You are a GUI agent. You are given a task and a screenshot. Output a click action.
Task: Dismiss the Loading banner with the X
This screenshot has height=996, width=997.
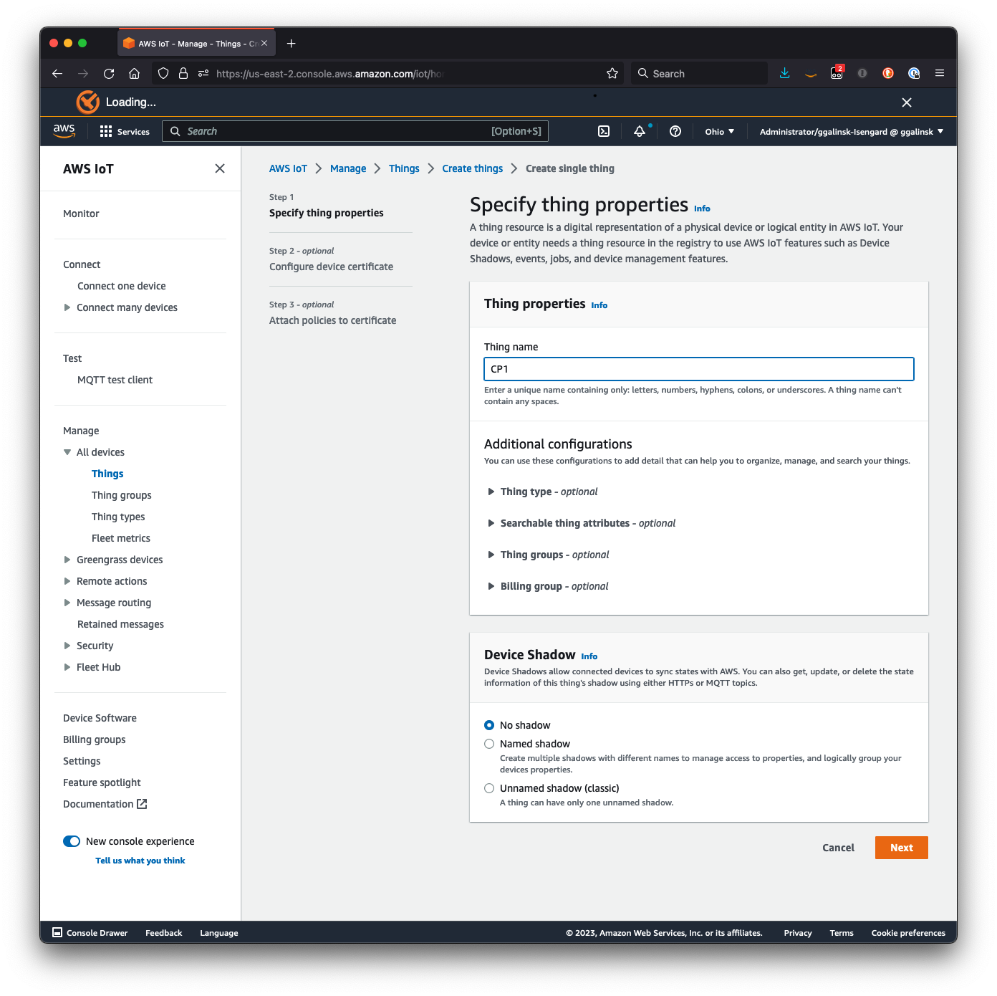(907, 102)
